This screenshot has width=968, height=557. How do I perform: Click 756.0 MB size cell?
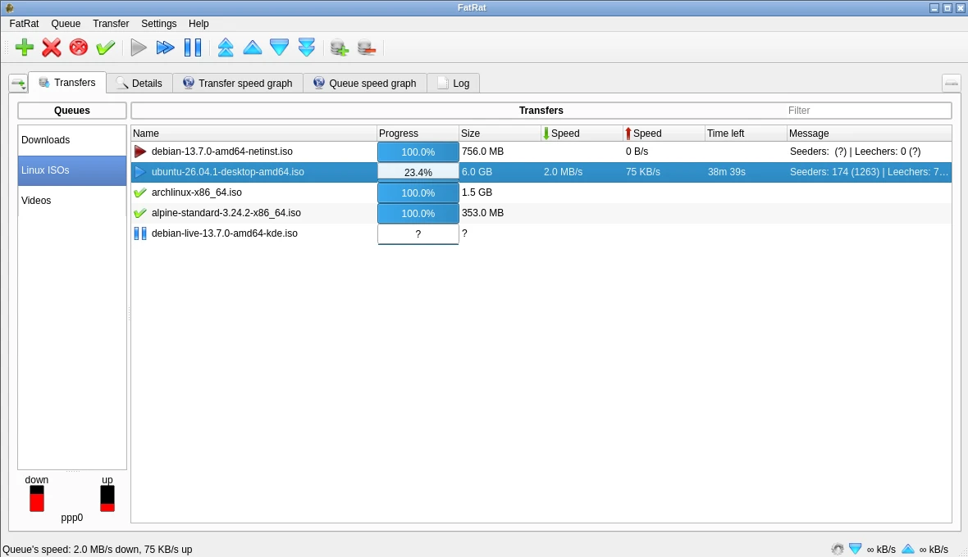click(x=482, y=152)
